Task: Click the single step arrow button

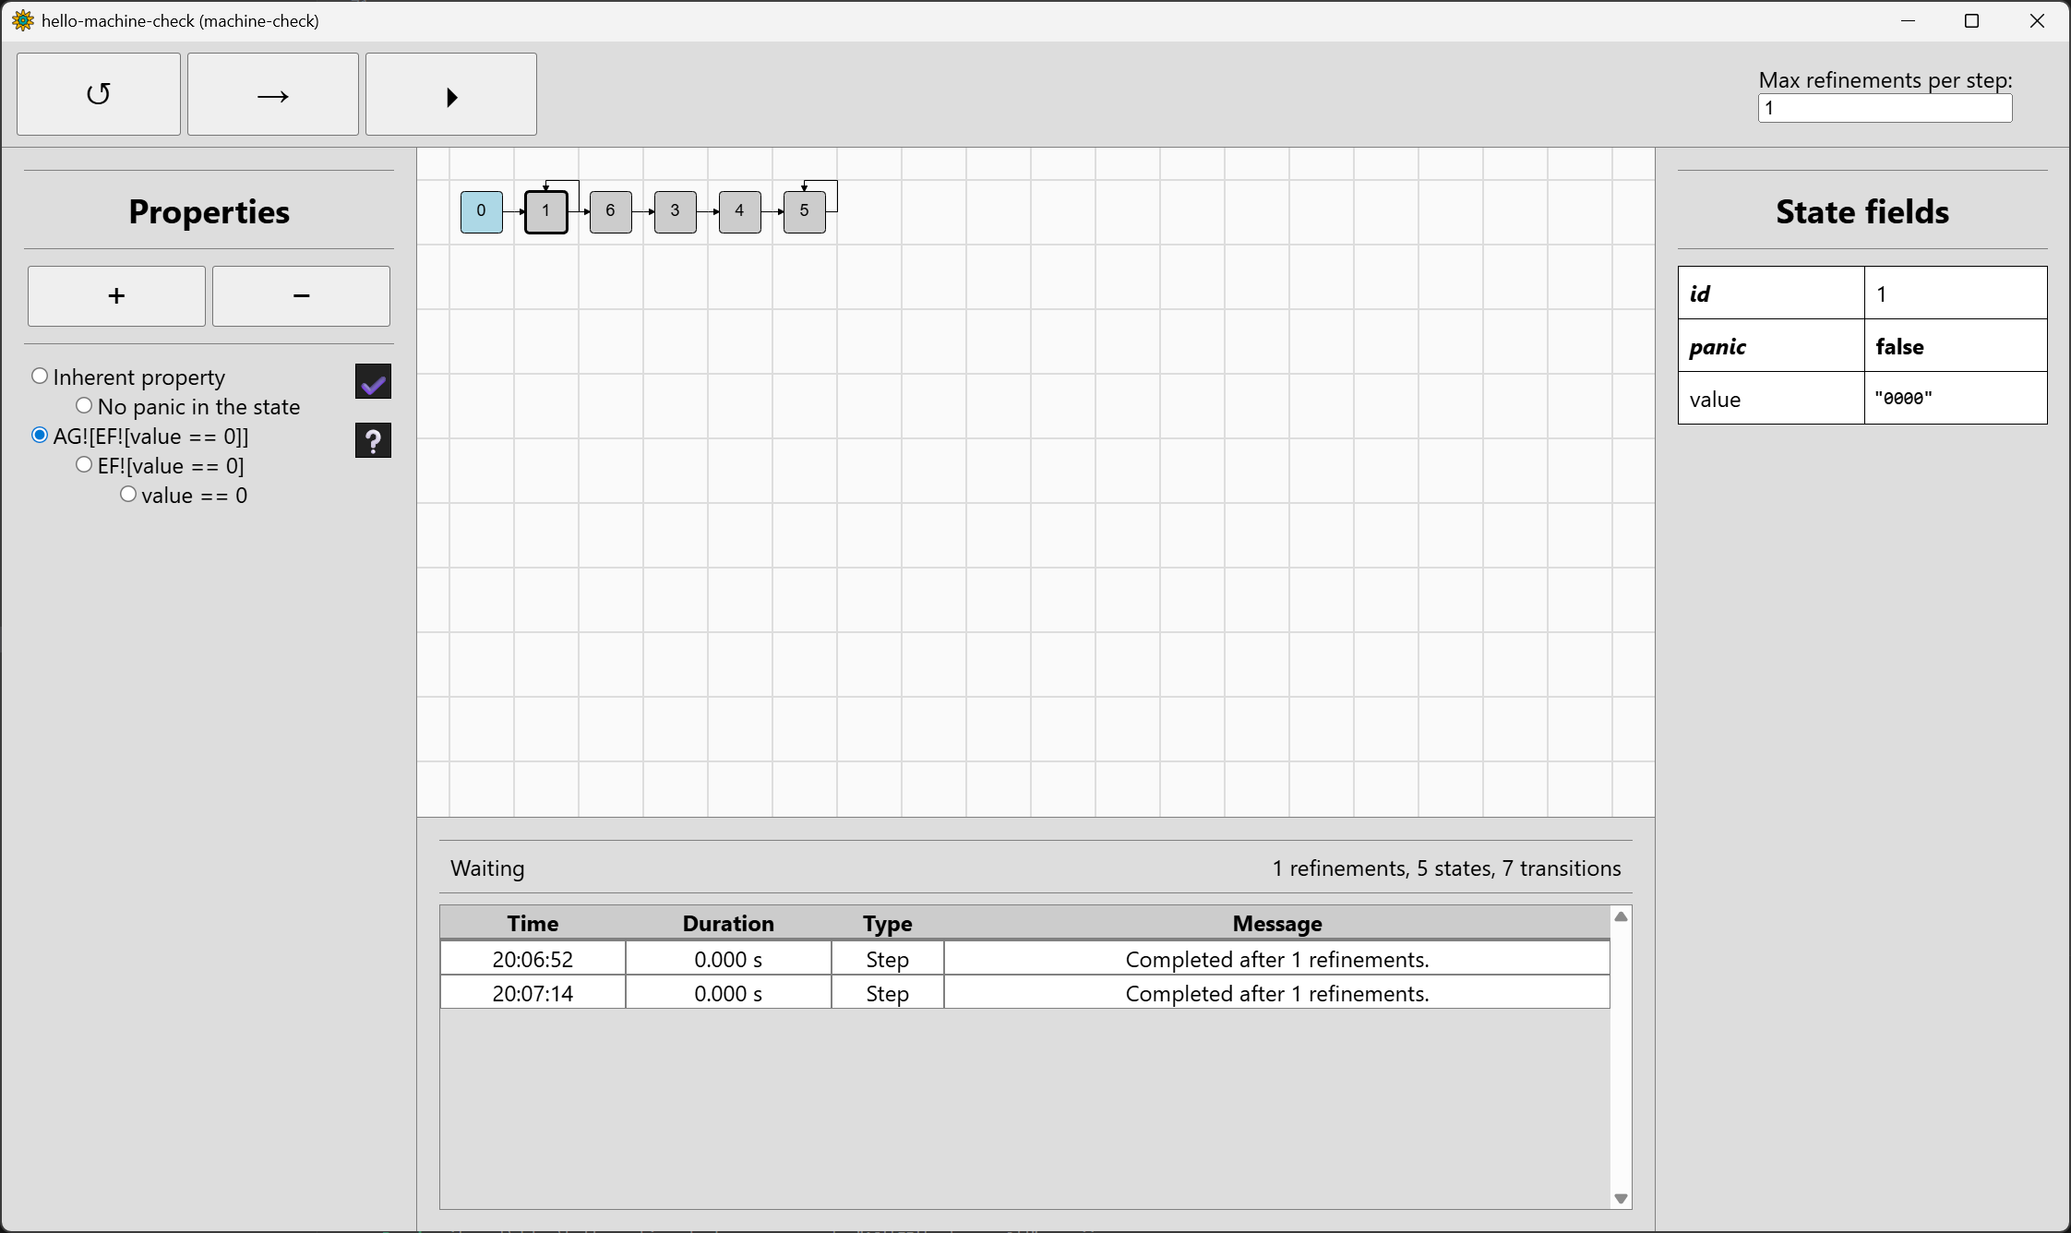Action: 272,94
